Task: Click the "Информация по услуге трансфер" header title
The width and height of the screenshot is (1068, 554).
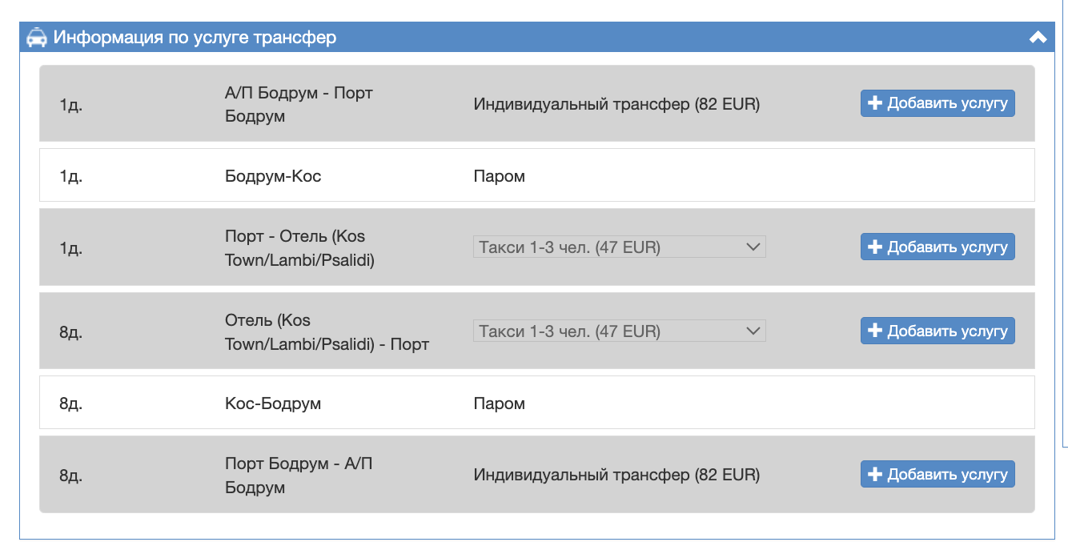Action: 195,38
